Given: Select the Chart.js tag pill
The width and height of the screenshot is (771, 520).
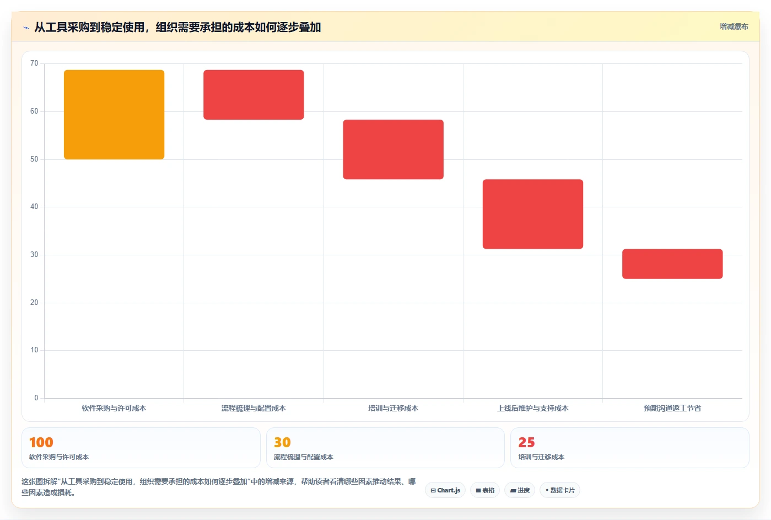Looking at the screenshot, I should 445,490.
